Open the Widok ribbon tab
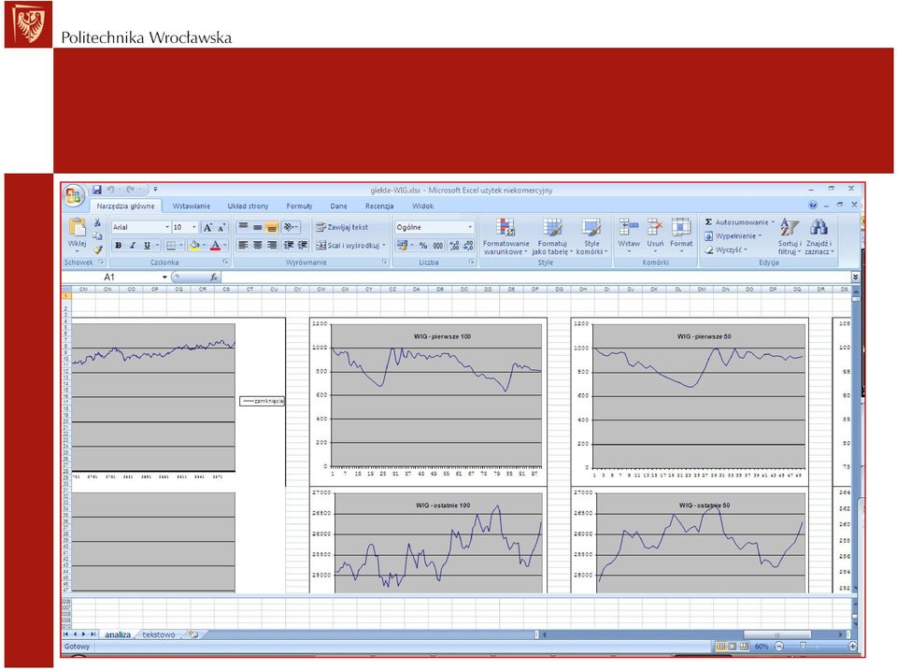897x669 pixels. (x=422, y=206)
